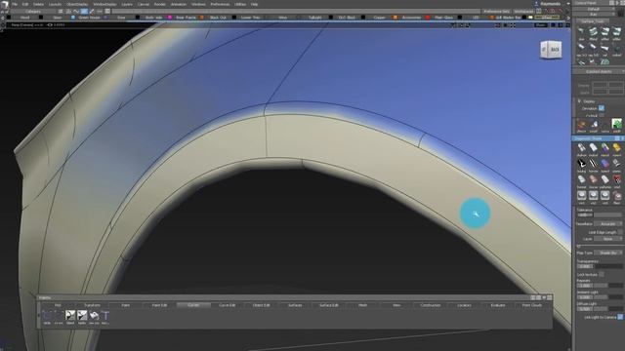Select the Accessories layer button

[411, 18]
